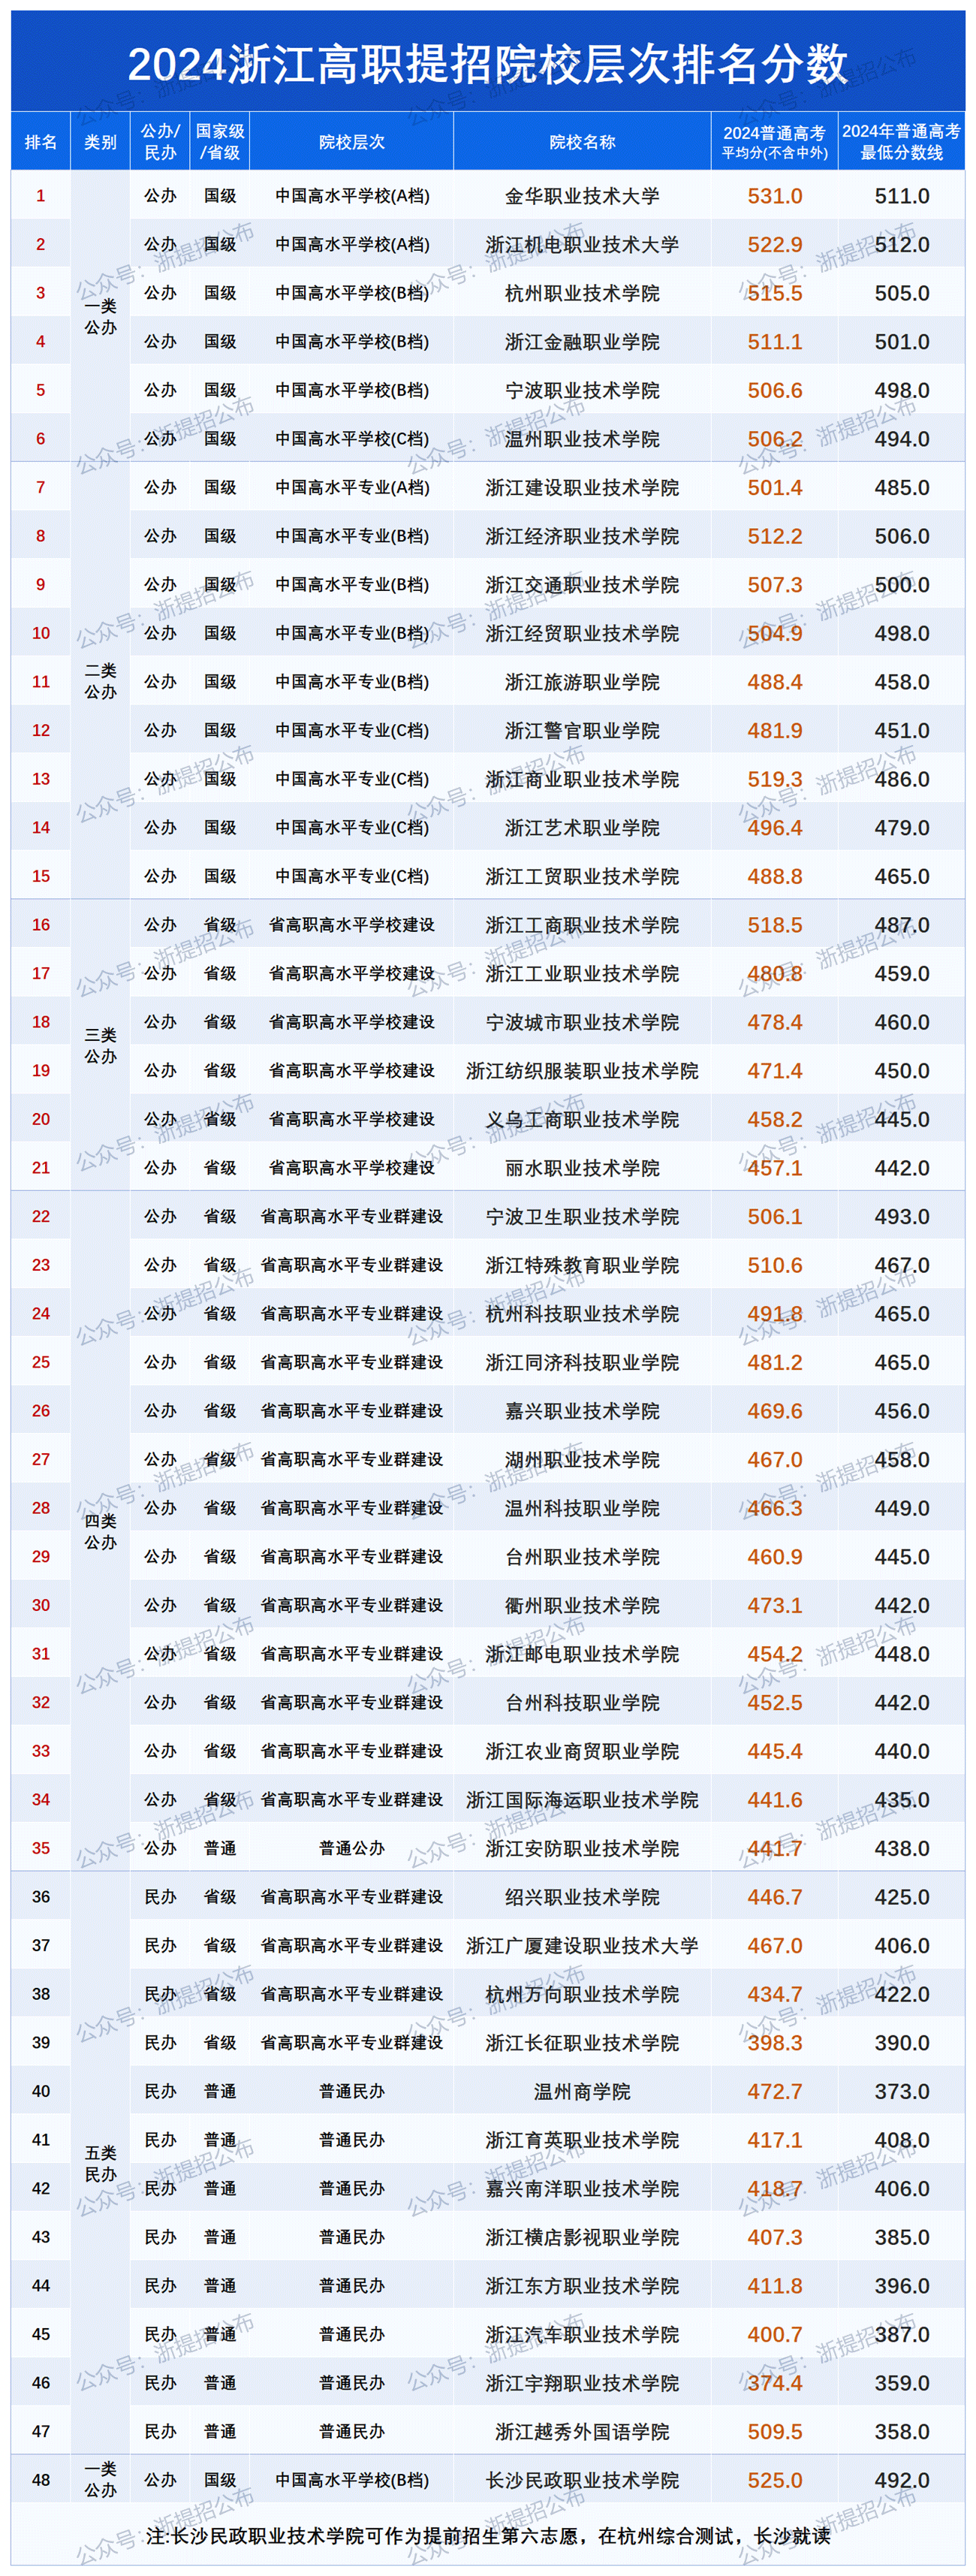Screen dimensions: 976x2576
Task: Click the 国家级/省级 column header
Action: pyautogui.click(x=220, y=142)
